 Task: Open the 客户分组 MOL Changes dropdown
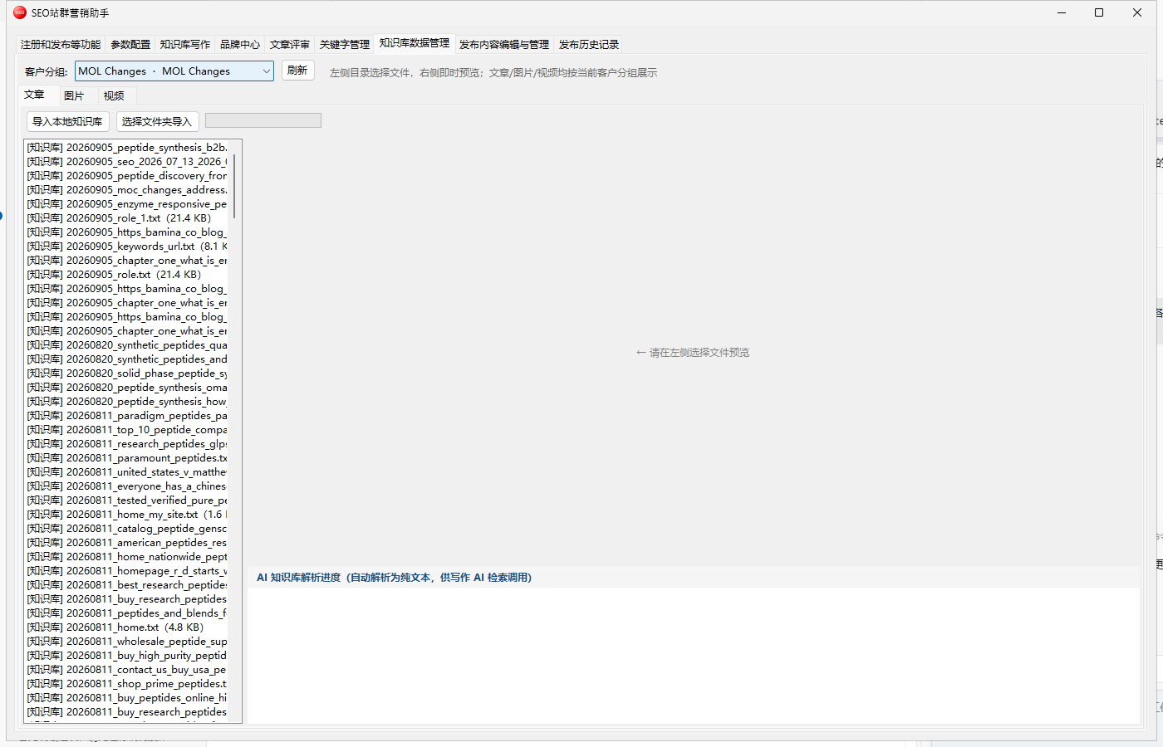pos(174,71)
